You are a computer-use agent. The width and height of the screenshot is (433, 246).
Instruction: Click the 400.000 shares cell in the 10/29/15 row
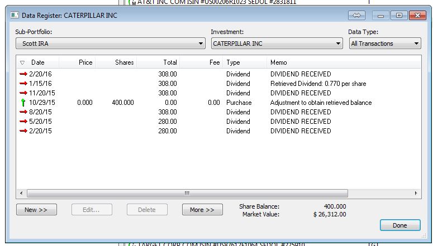(x=123, y=103)
